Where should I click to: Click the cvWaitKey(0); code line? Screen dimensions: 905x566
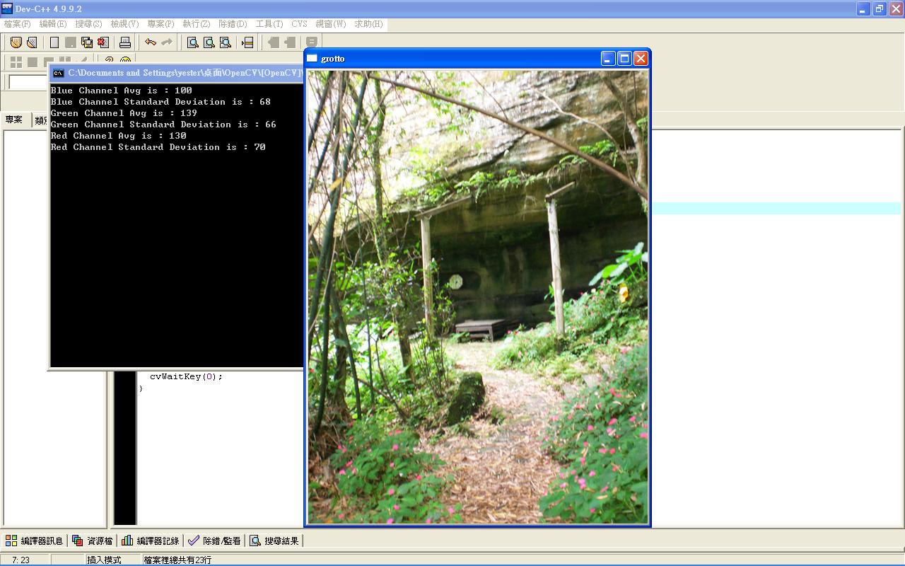[186, 376]
